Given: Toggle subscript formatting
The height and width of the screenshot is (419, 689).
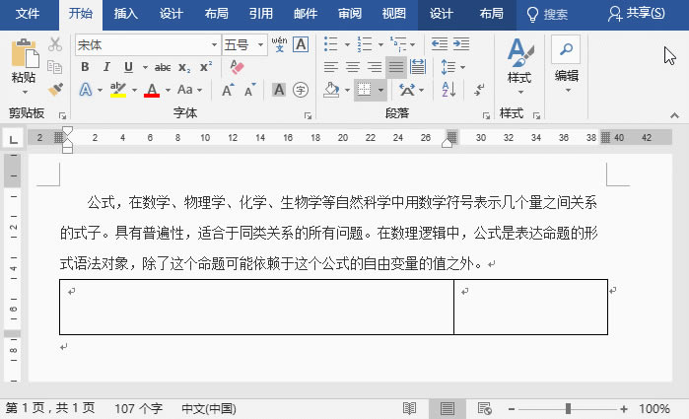Looking at the screenshot, I should tap(184, 67).
